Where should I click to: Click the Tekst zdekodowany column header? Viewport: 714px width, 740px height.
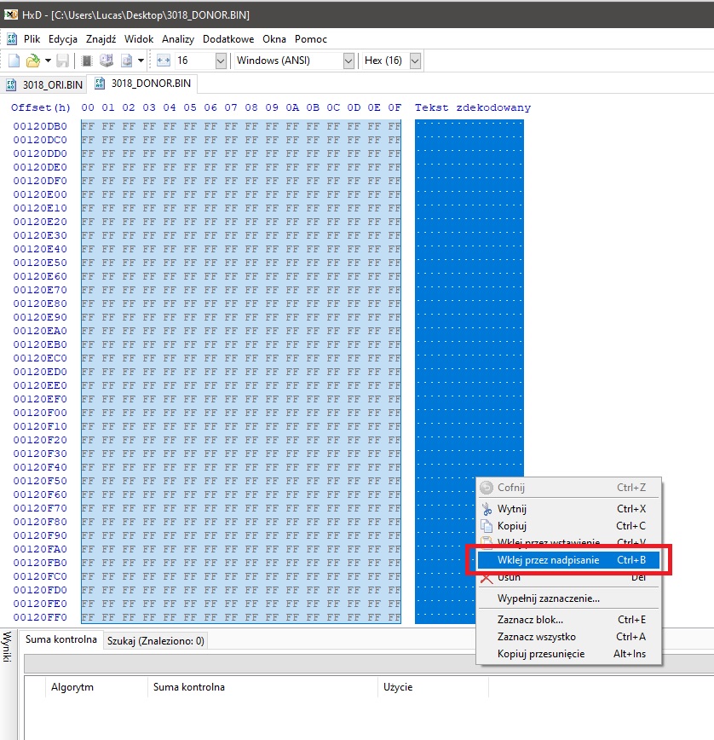(473, 107)
